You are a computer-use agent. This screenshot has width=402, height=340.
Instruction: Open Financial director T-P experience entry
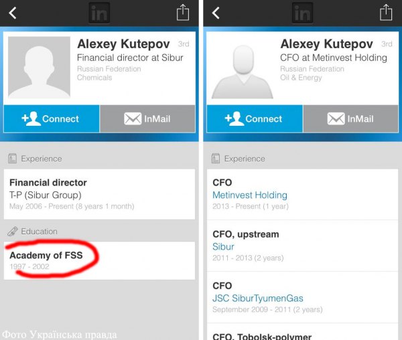point(99,194)
